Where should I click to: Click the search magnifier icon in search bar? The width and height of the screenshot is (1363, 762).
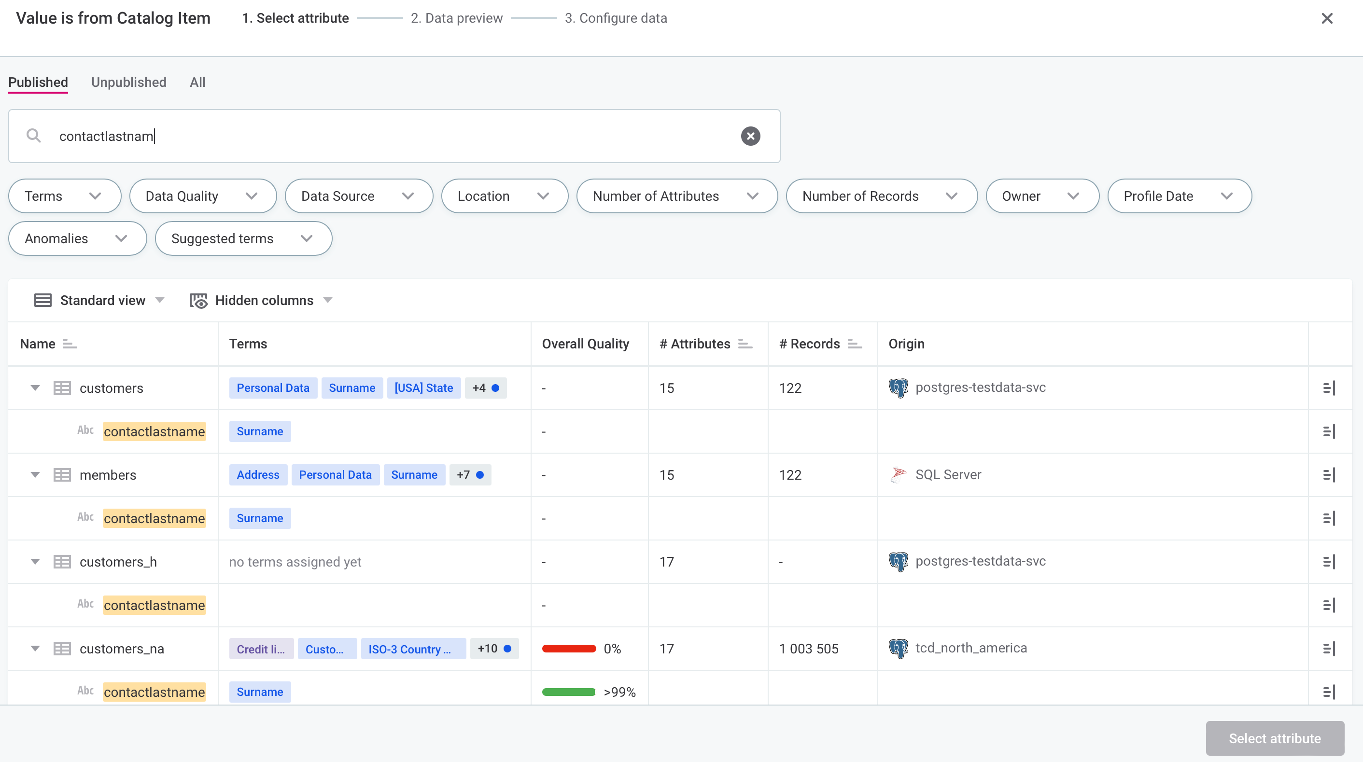coord(34,136)
